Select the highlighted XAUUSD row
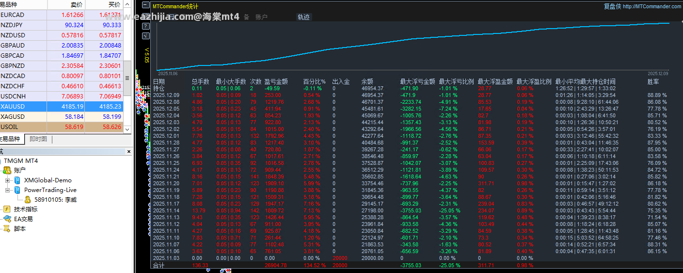 pos(62,107)
